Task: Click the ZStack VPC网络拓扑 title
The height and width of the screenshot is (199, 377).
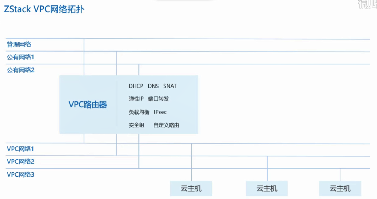Action: [44, 9]
